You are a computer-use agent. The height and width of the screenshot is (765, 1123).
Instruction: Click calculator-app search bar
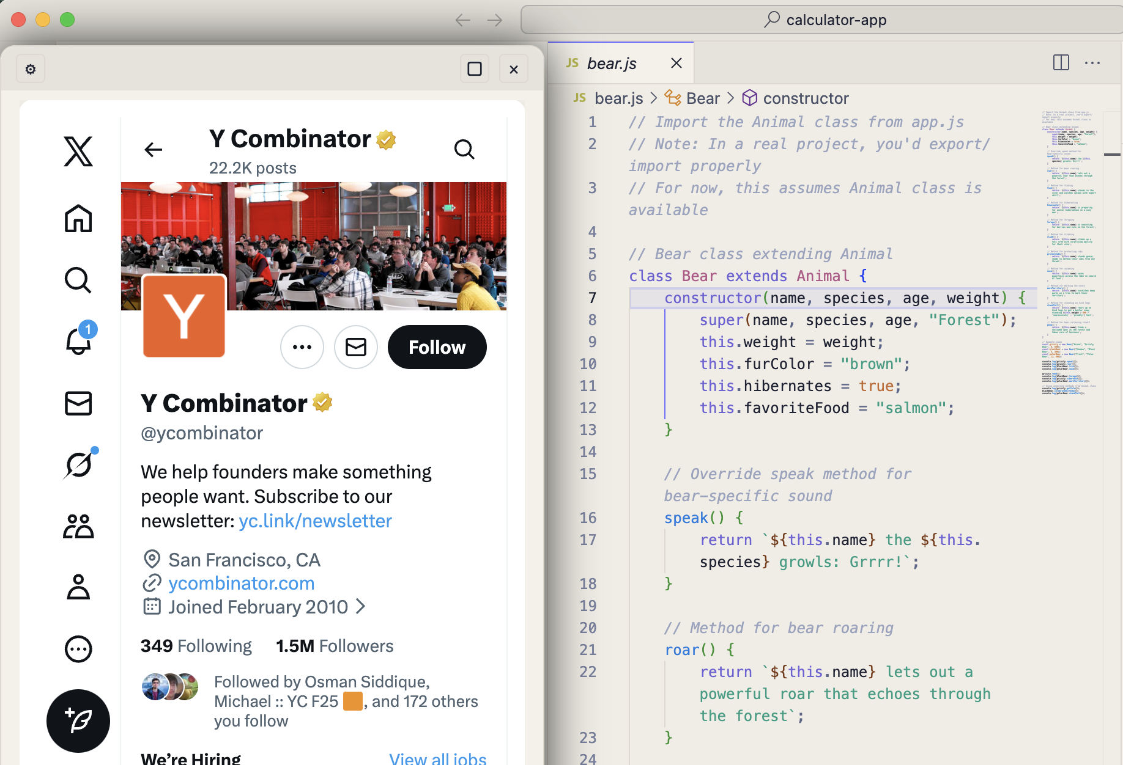coord(822,20)
